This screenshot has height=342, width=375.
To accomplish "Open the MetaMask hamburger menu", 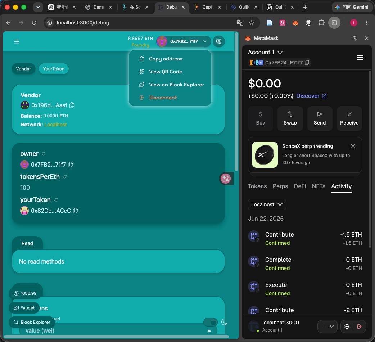I will [360, 58].
